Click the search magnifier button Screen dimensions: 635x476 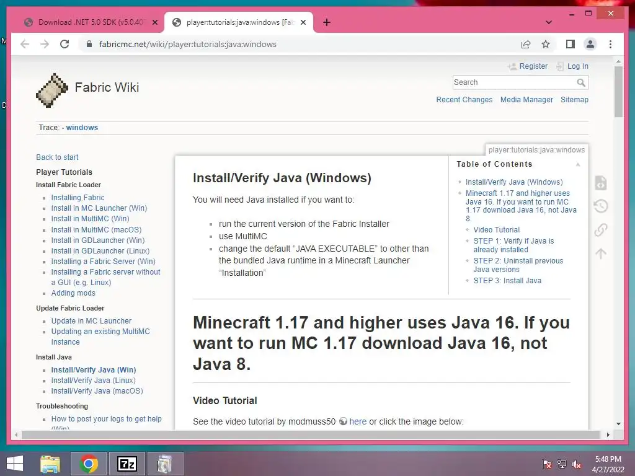point(581,82)
